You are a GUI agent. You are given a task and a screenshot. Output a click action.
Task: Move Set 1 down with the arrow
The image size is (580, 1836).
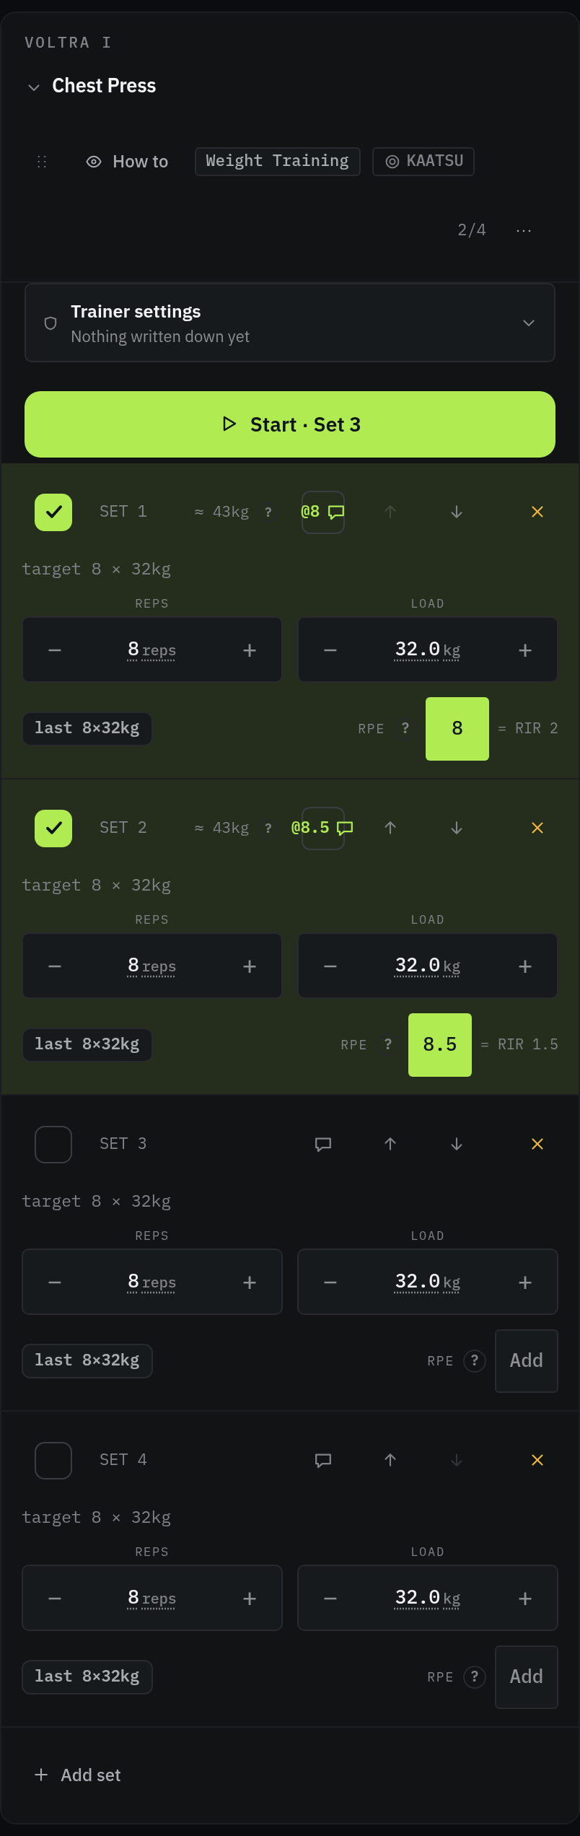coord(457,512)
